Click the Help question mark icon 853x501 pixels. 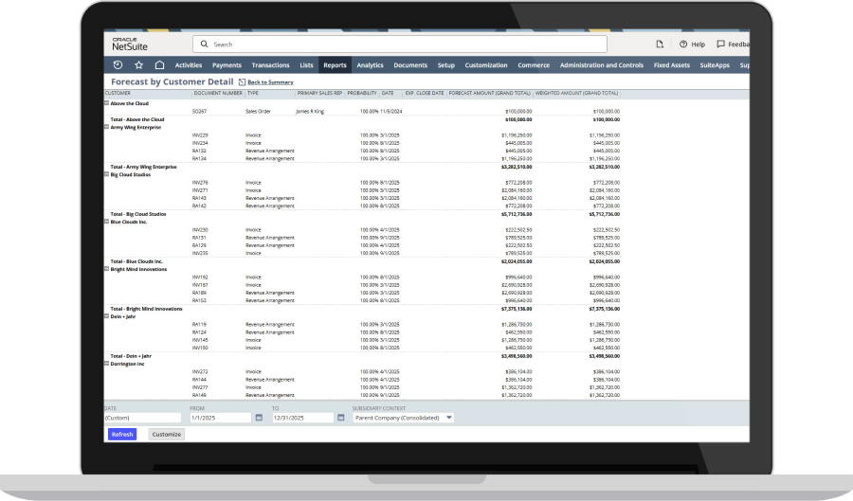pyautogui.click(x=683, y=45)
